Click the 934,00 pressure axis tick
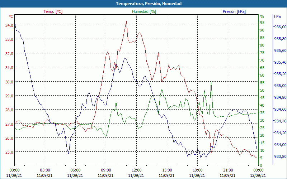The image size is (287, 179). tap(280, 145)
